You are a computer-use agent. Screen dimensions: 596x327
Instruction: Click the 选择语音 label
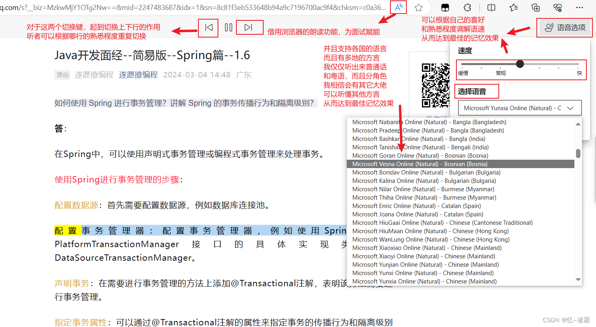(472, 91)
